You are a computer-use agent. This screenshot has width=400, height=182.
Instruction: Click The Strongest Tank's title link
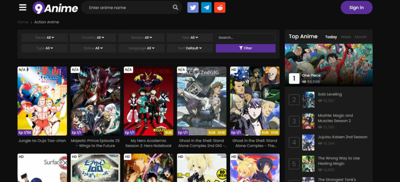[x=337, y=180]
